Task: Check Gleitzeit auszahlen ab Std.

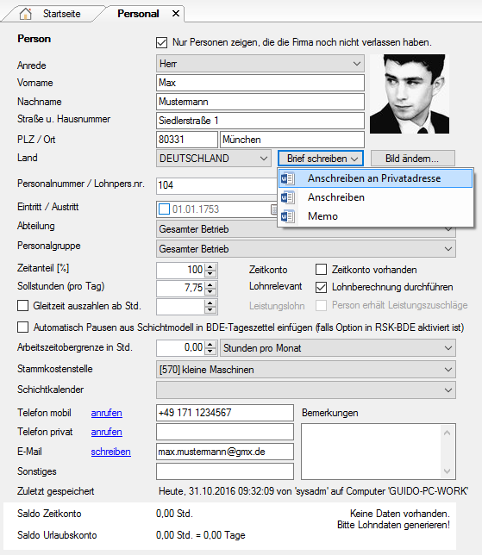Action: coord(23,305)
